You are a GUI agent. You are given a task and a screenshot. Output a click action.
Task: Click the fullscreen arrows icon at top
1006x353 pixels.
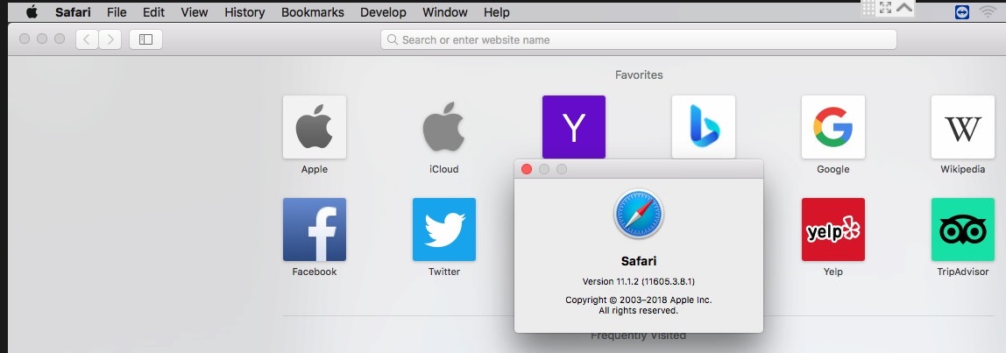885,8
